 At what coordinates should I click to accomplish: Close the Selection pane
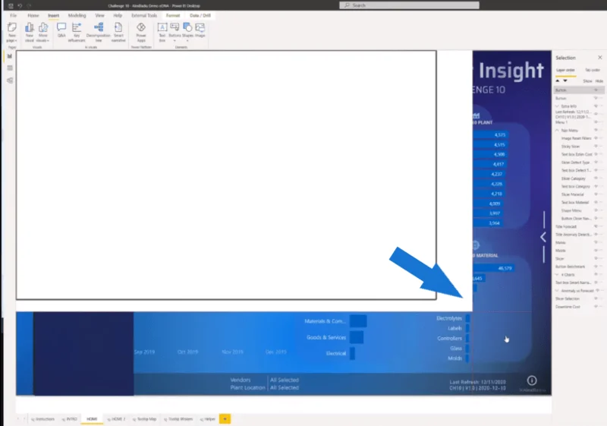click(x=599, y=57)
